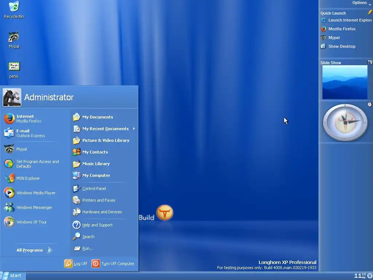This screenshot has height=280, width=373.
Task: Launch Mozilla Firefox from sidebar Quick Launch
Action: coord(338,29)
